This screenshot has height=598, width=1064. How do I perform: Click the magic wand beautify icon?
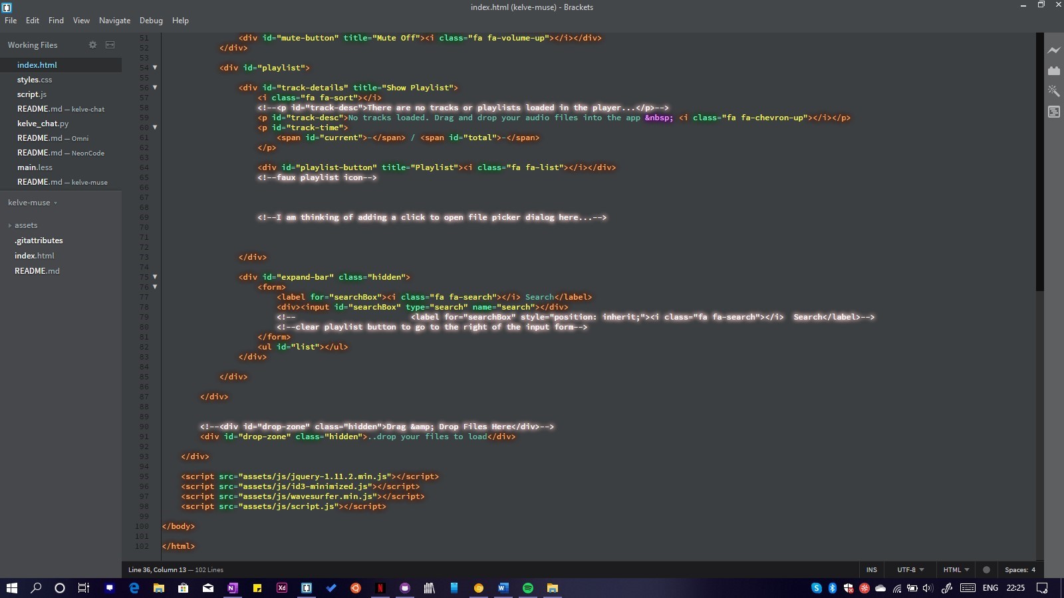coord(1054,91)
